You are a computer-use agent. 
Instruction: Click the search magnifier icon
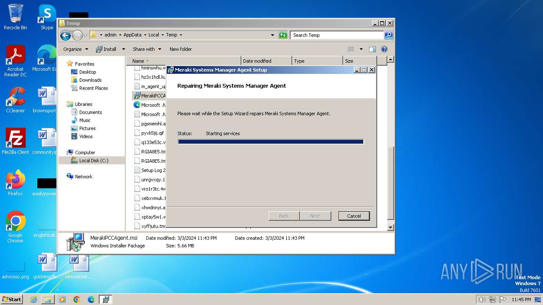click(388, 35)
